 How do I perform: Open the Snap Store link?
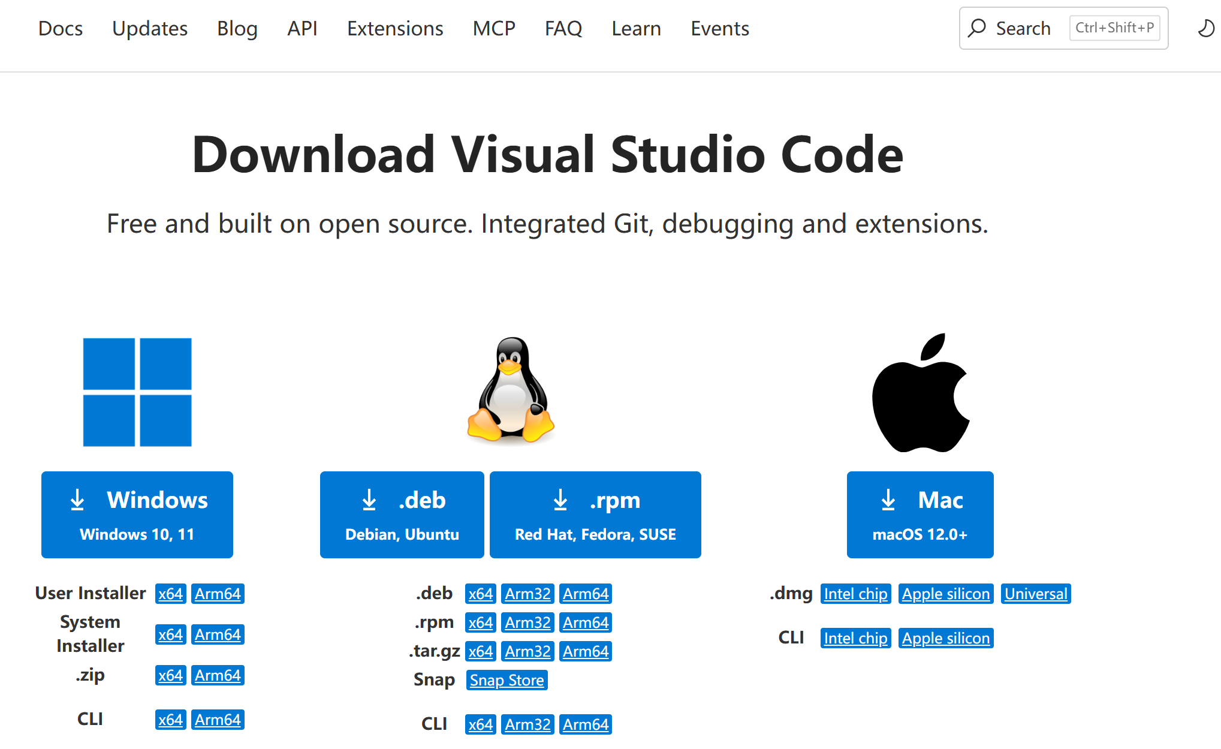click(507, 680)
